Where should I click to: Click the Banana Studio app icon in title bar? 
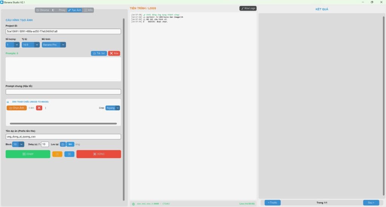2,2
